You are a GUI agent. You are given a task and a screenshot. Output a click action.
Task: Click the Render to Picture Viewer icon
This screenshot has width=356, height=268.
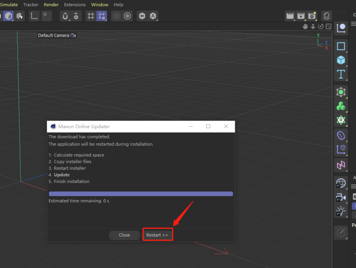coord(301,16)
